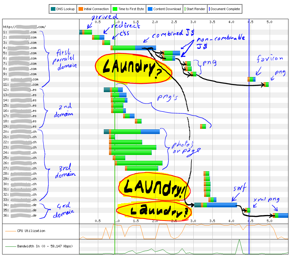The height and width of the screenshot is (256, 290).
Task: Click the waterfall bar for request 3
Action: 106,43
